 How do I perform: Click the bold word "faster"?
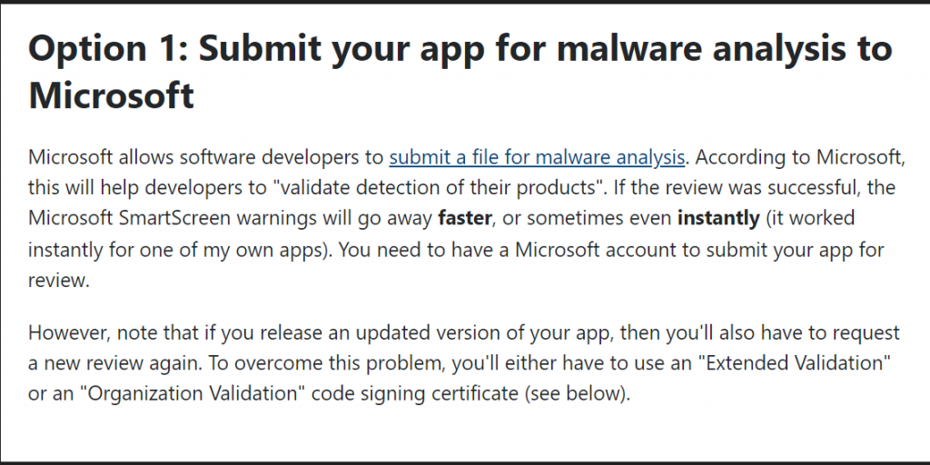[x=464, y=218]
